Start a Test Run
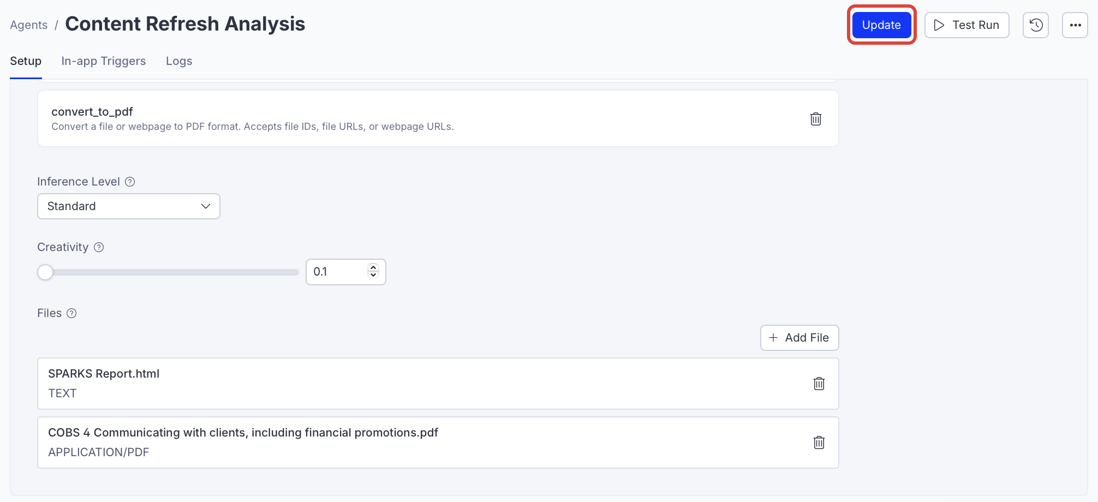The height and width of the screenshot is (502, 1098). [966, 25]
